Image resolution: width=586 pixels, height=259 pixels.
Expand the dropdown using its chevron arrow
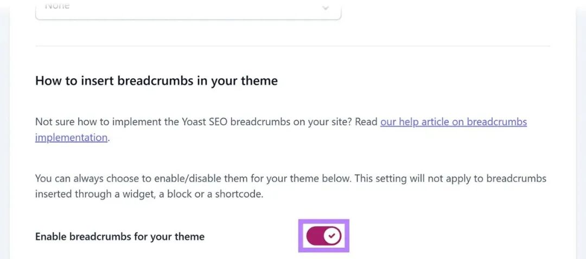(x=326, y=8)
